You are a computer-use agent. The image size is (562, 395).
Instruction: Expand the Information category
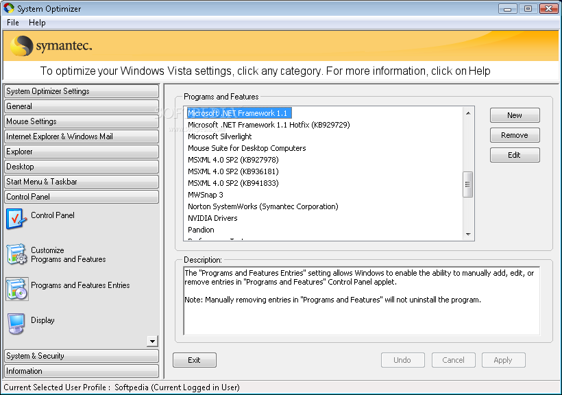tap(82, 371)
